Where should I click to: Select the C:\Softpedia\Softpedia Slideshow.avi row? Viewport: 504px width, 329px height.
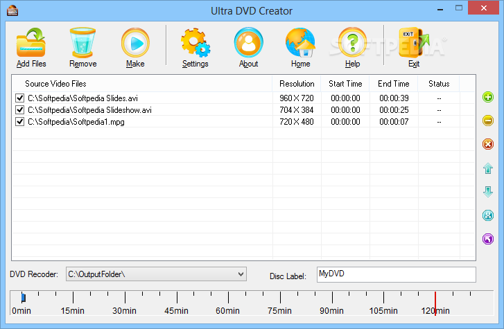pos(243,110)
